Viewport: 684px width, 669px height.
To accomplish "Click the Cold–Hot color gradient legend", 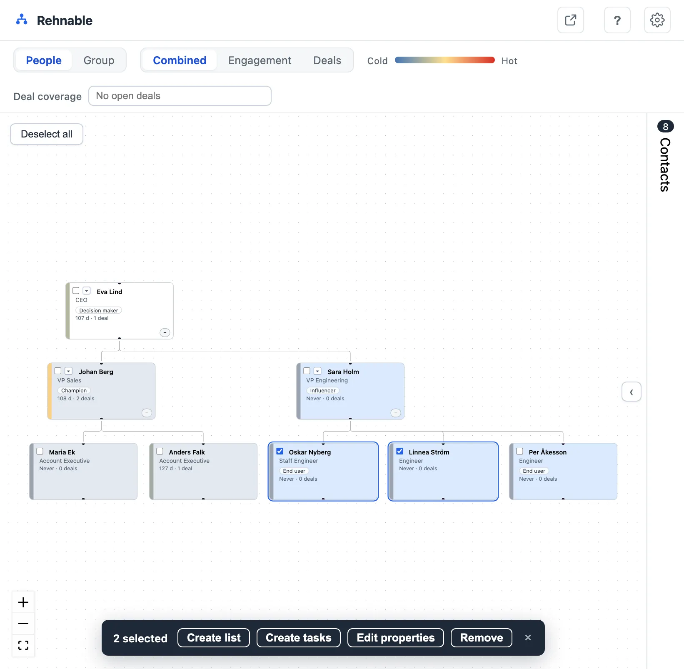I will pos(444,60).
